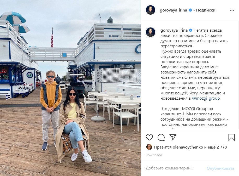Open the @mozgi_group mention link
The image size is (239, 176).
coord(206,98)
